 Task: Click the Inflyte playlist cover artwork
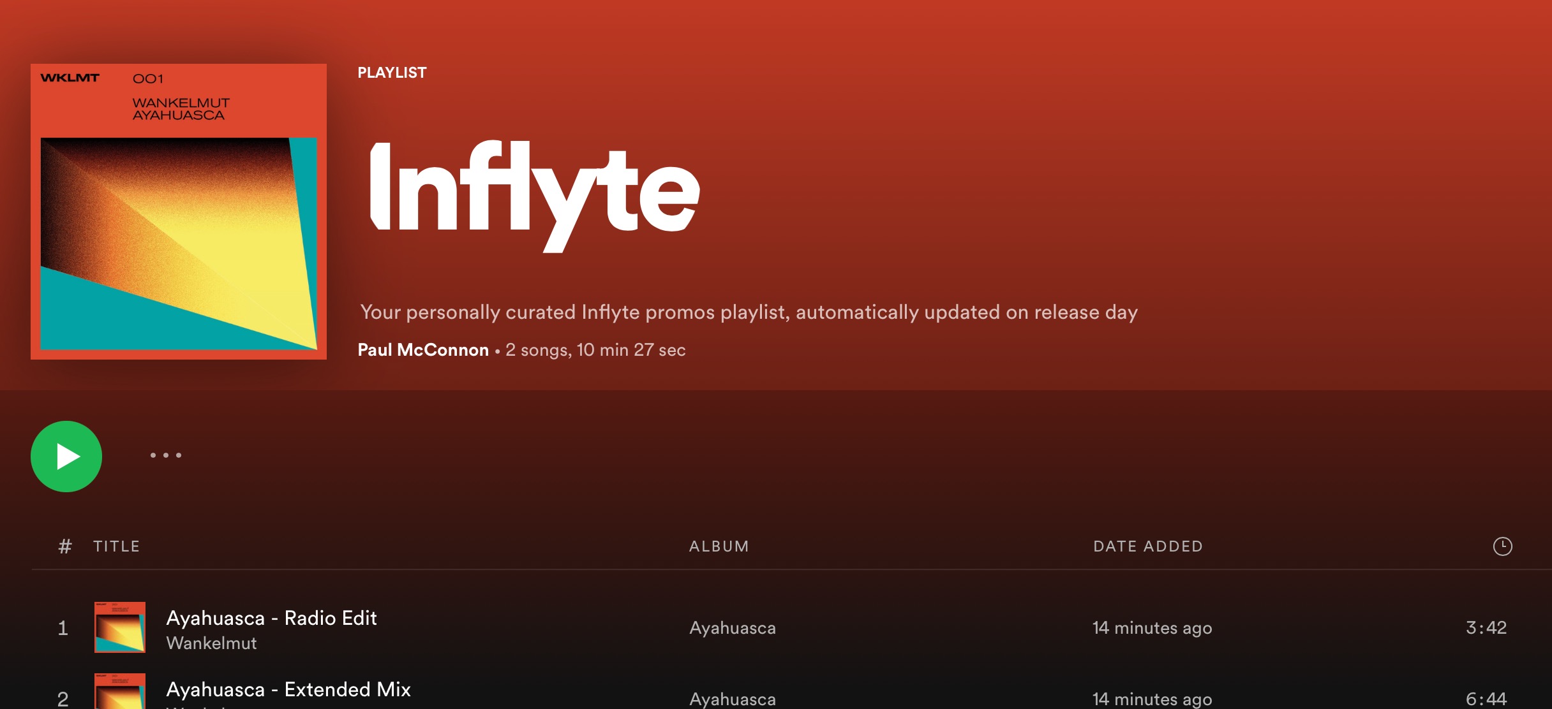pyautogui.click(x=179, y=212)
